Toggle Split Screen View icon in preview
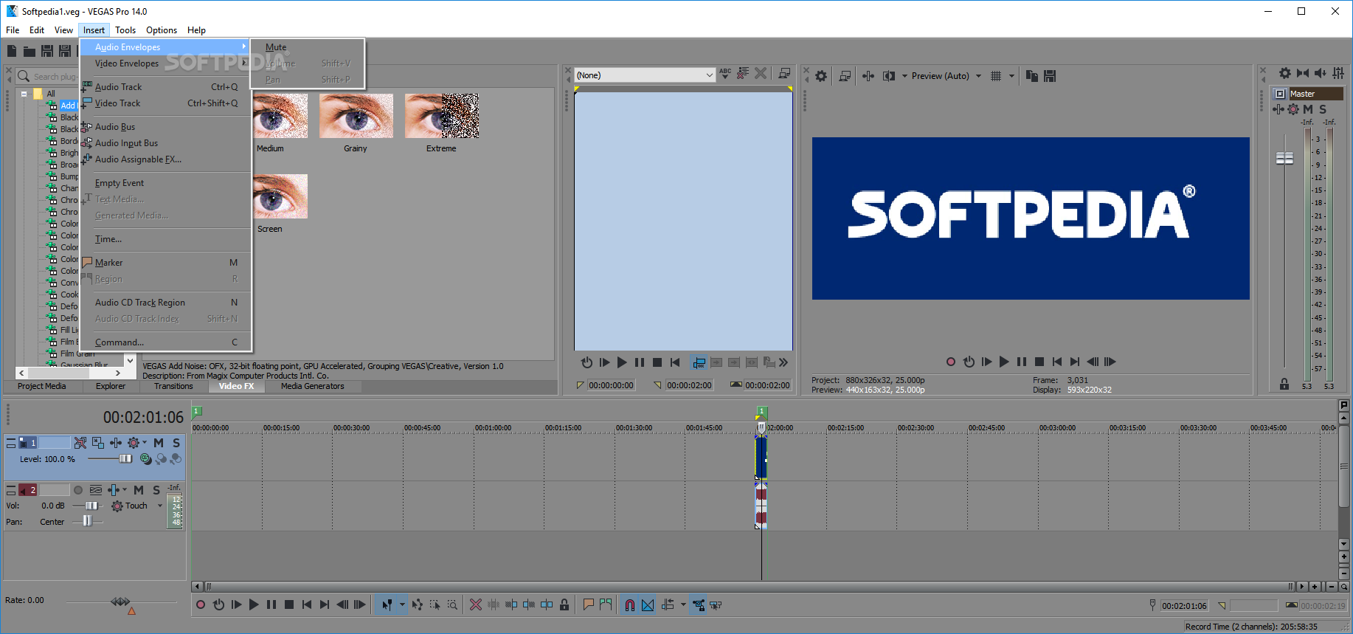Image resolution: width=1353 pixels, height=634 pixels. (889, 76)
